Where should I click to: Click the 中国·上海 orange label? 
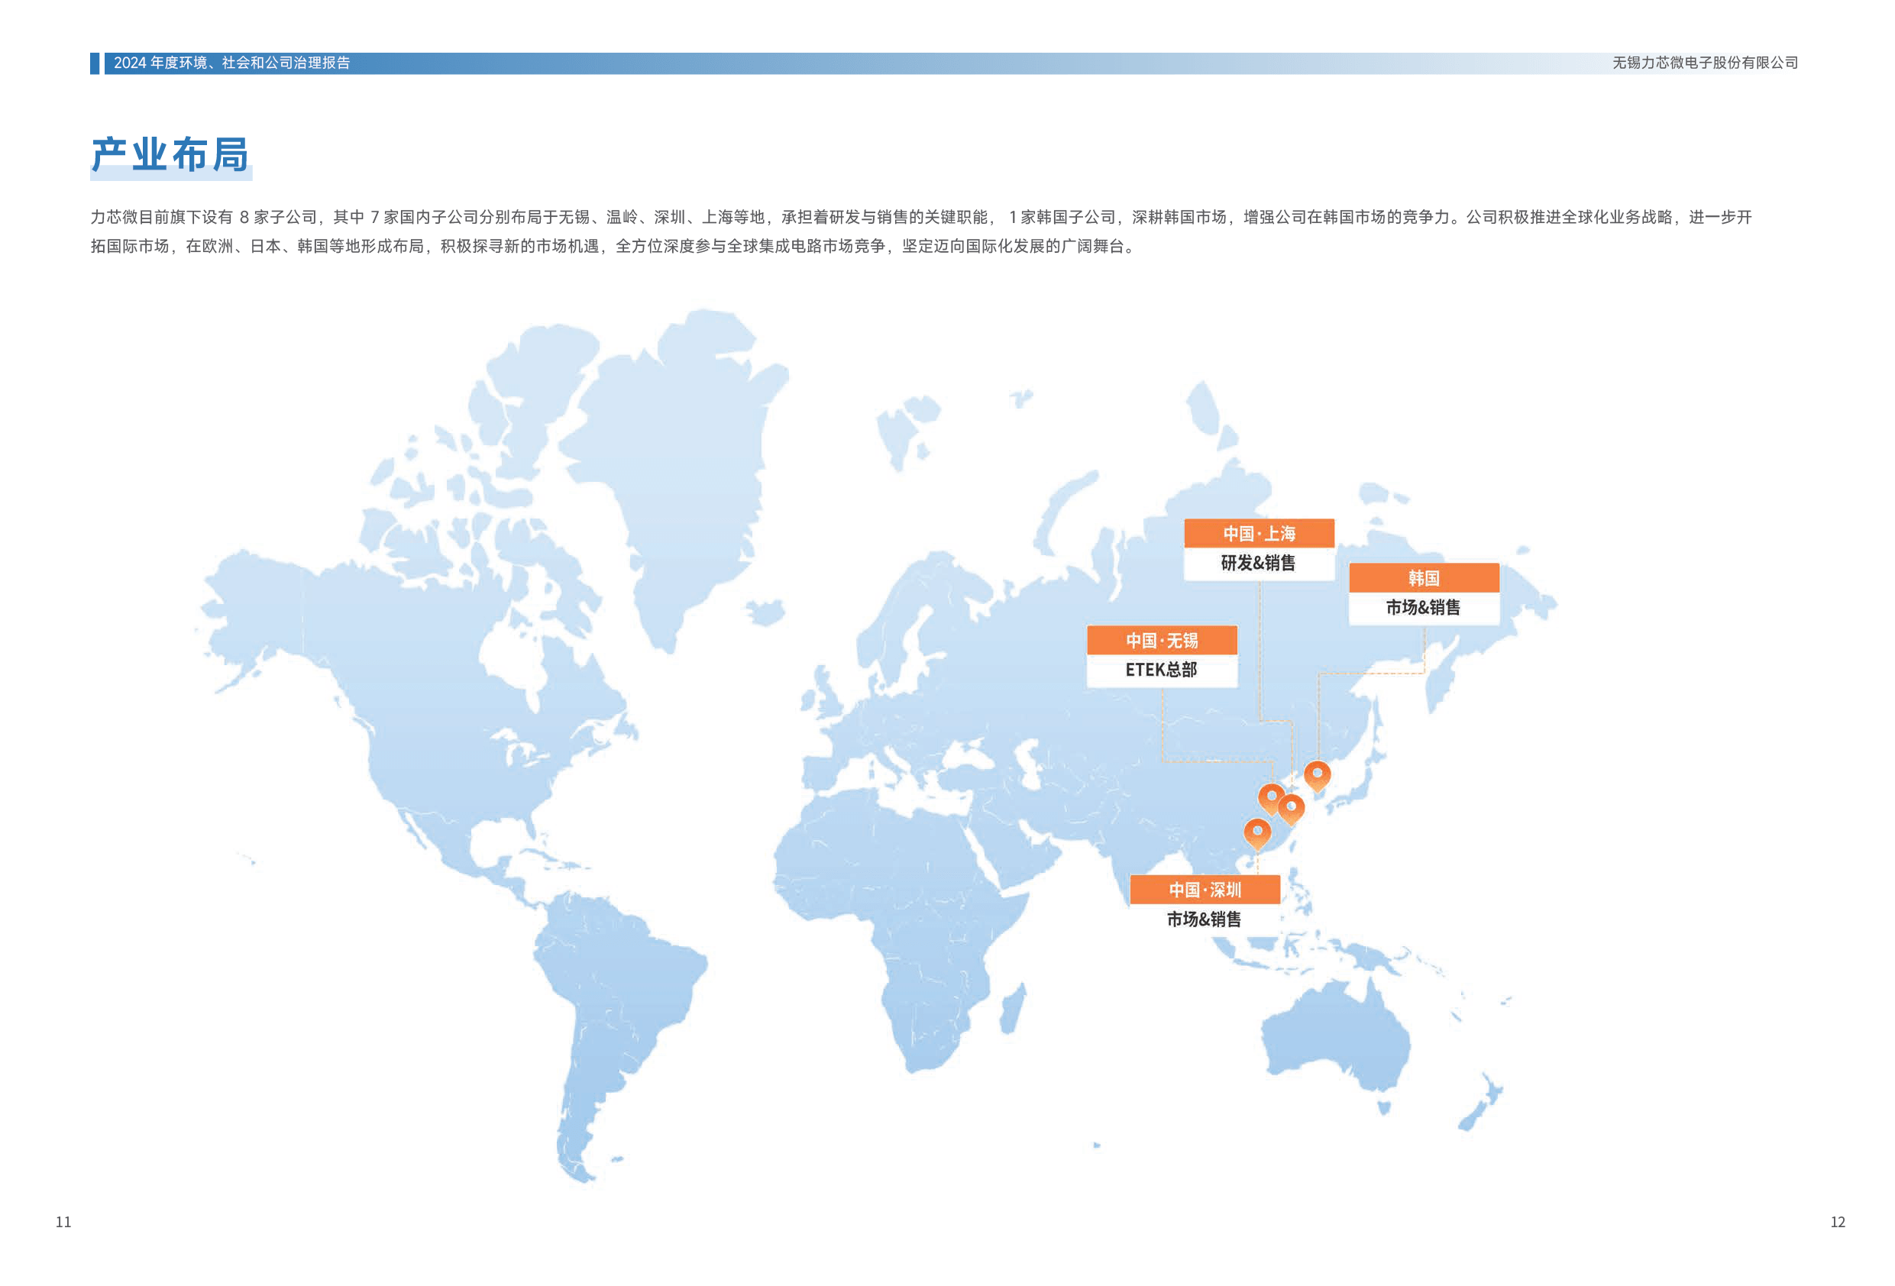(1259, 533)
